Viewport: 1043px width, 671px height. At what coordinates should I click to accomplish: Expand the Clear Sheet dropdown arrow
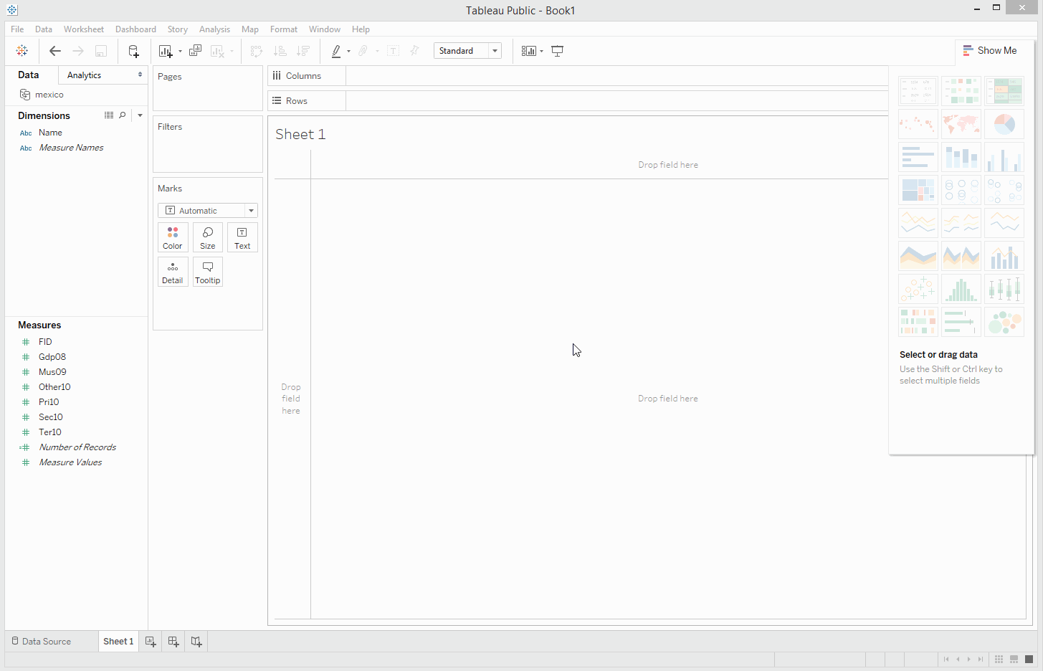click(232, 52)
